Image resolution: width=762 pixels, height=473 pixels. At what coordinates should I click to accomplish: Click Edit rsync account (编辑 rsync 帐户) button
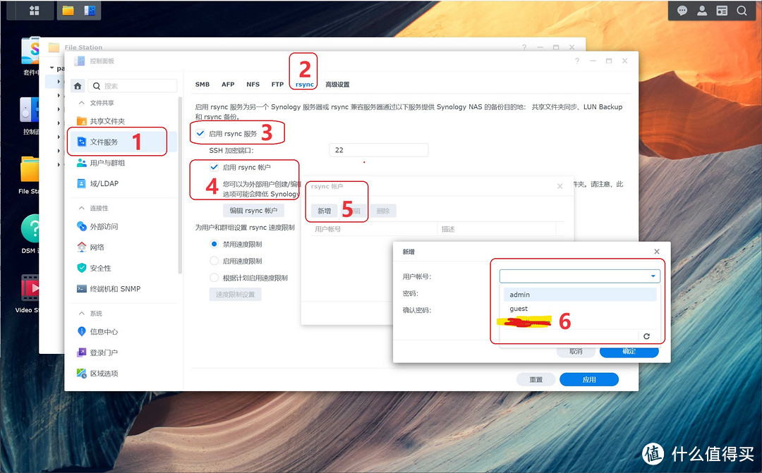[x=254, y=210]
